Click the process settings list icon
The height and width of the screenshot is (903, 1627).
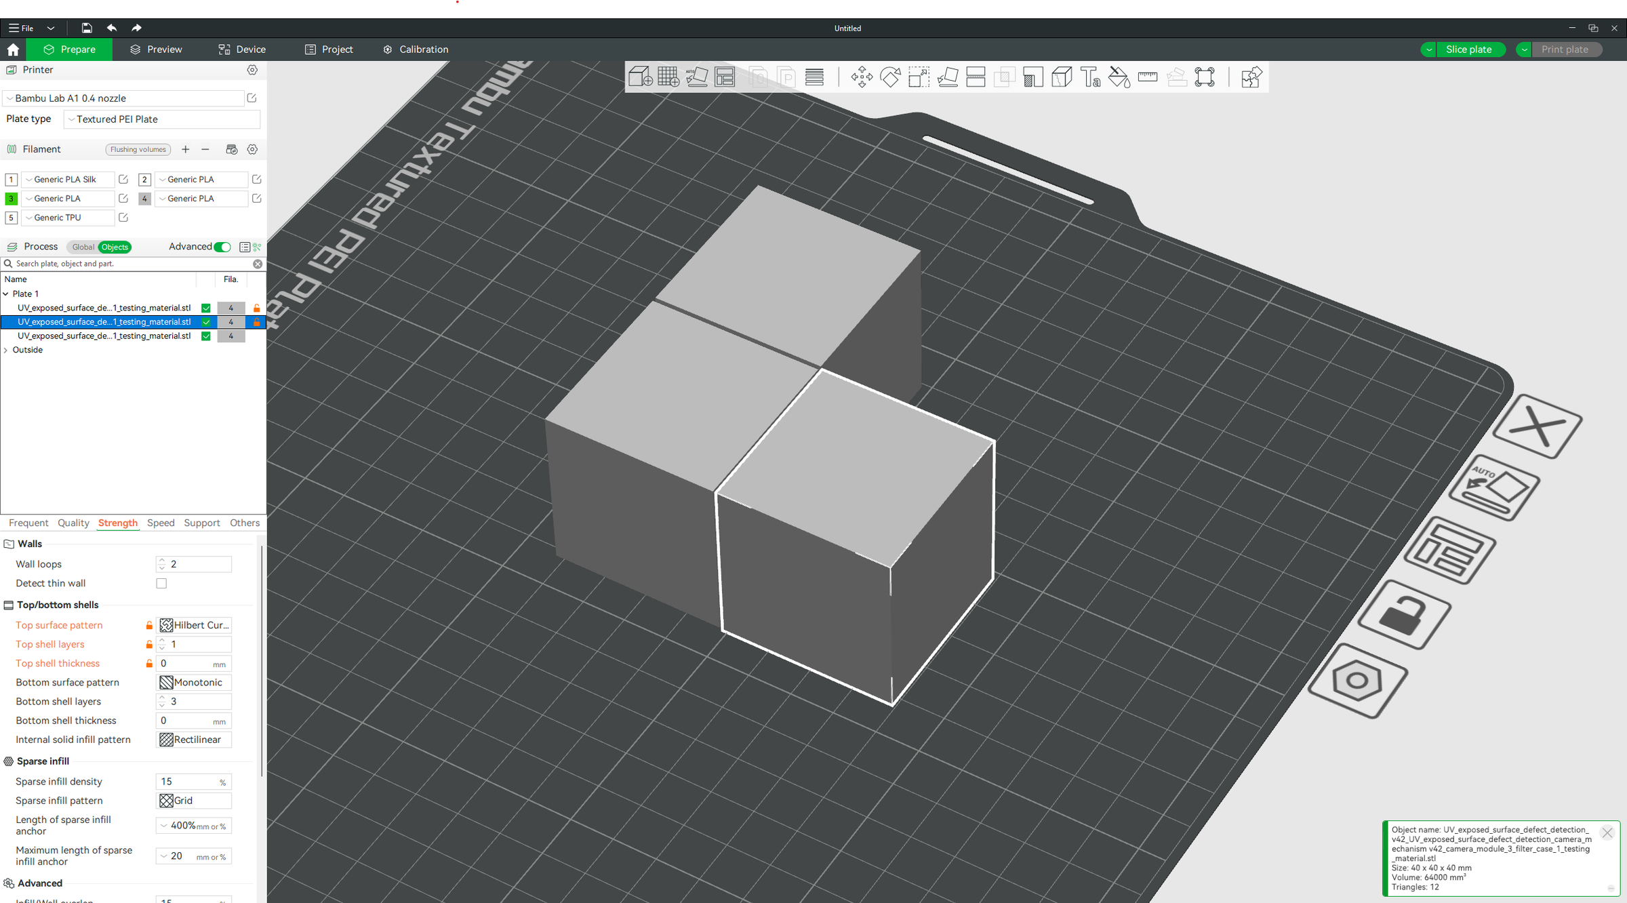245,247
